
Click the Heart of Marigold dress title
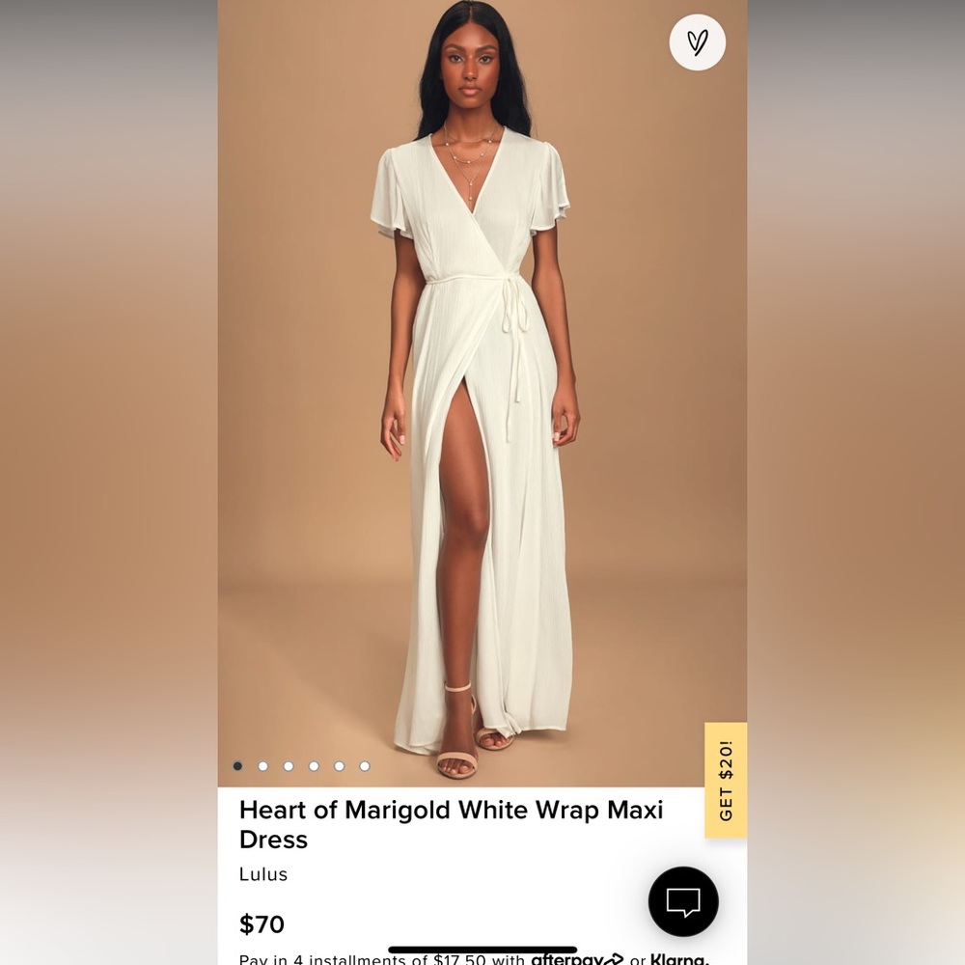(x=451, y=825)
